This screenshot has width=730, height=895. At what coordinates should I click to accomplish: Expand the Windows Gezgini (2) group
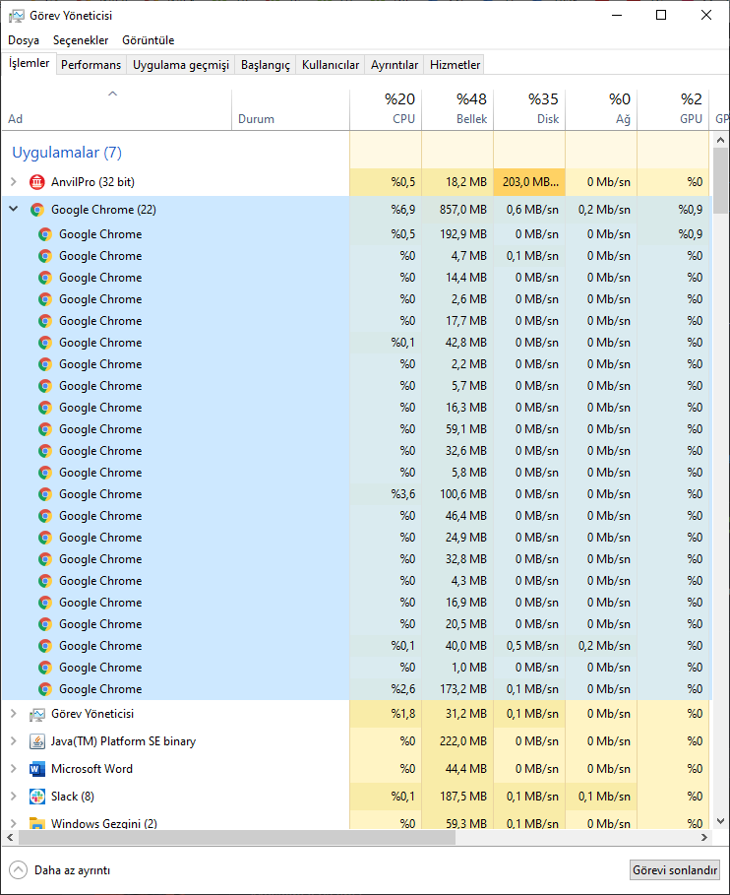point(14,823)
